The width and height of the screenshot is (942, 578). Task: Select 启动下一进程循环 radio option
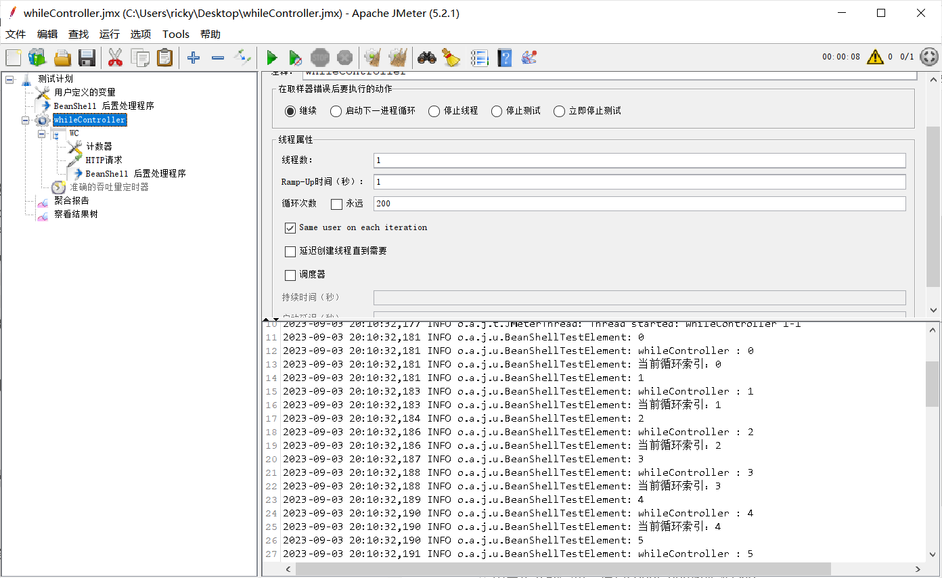(x=336, y=111)
